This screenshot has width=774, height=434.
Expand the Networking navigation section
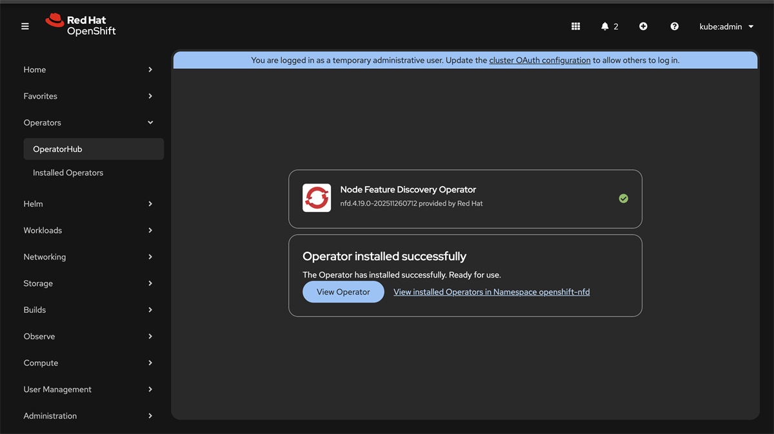88,256
